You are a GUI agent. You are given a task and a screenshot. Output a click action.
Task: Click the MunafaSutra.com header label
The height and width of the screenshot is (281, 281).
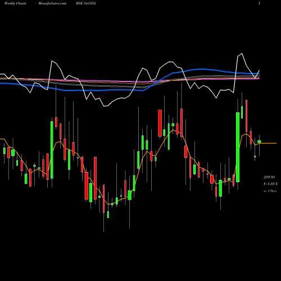pos(52,3)
